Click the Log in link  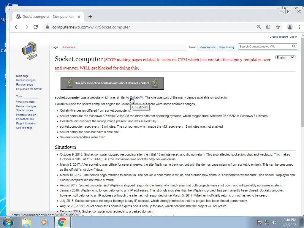(x=293, y=37)
